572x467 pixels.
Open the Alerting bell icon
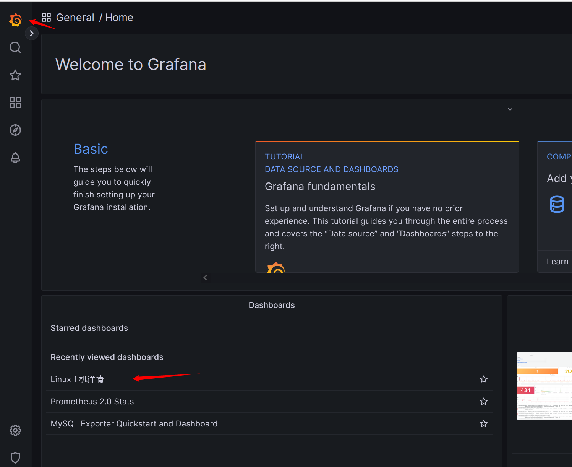click(x=15, y=158)
